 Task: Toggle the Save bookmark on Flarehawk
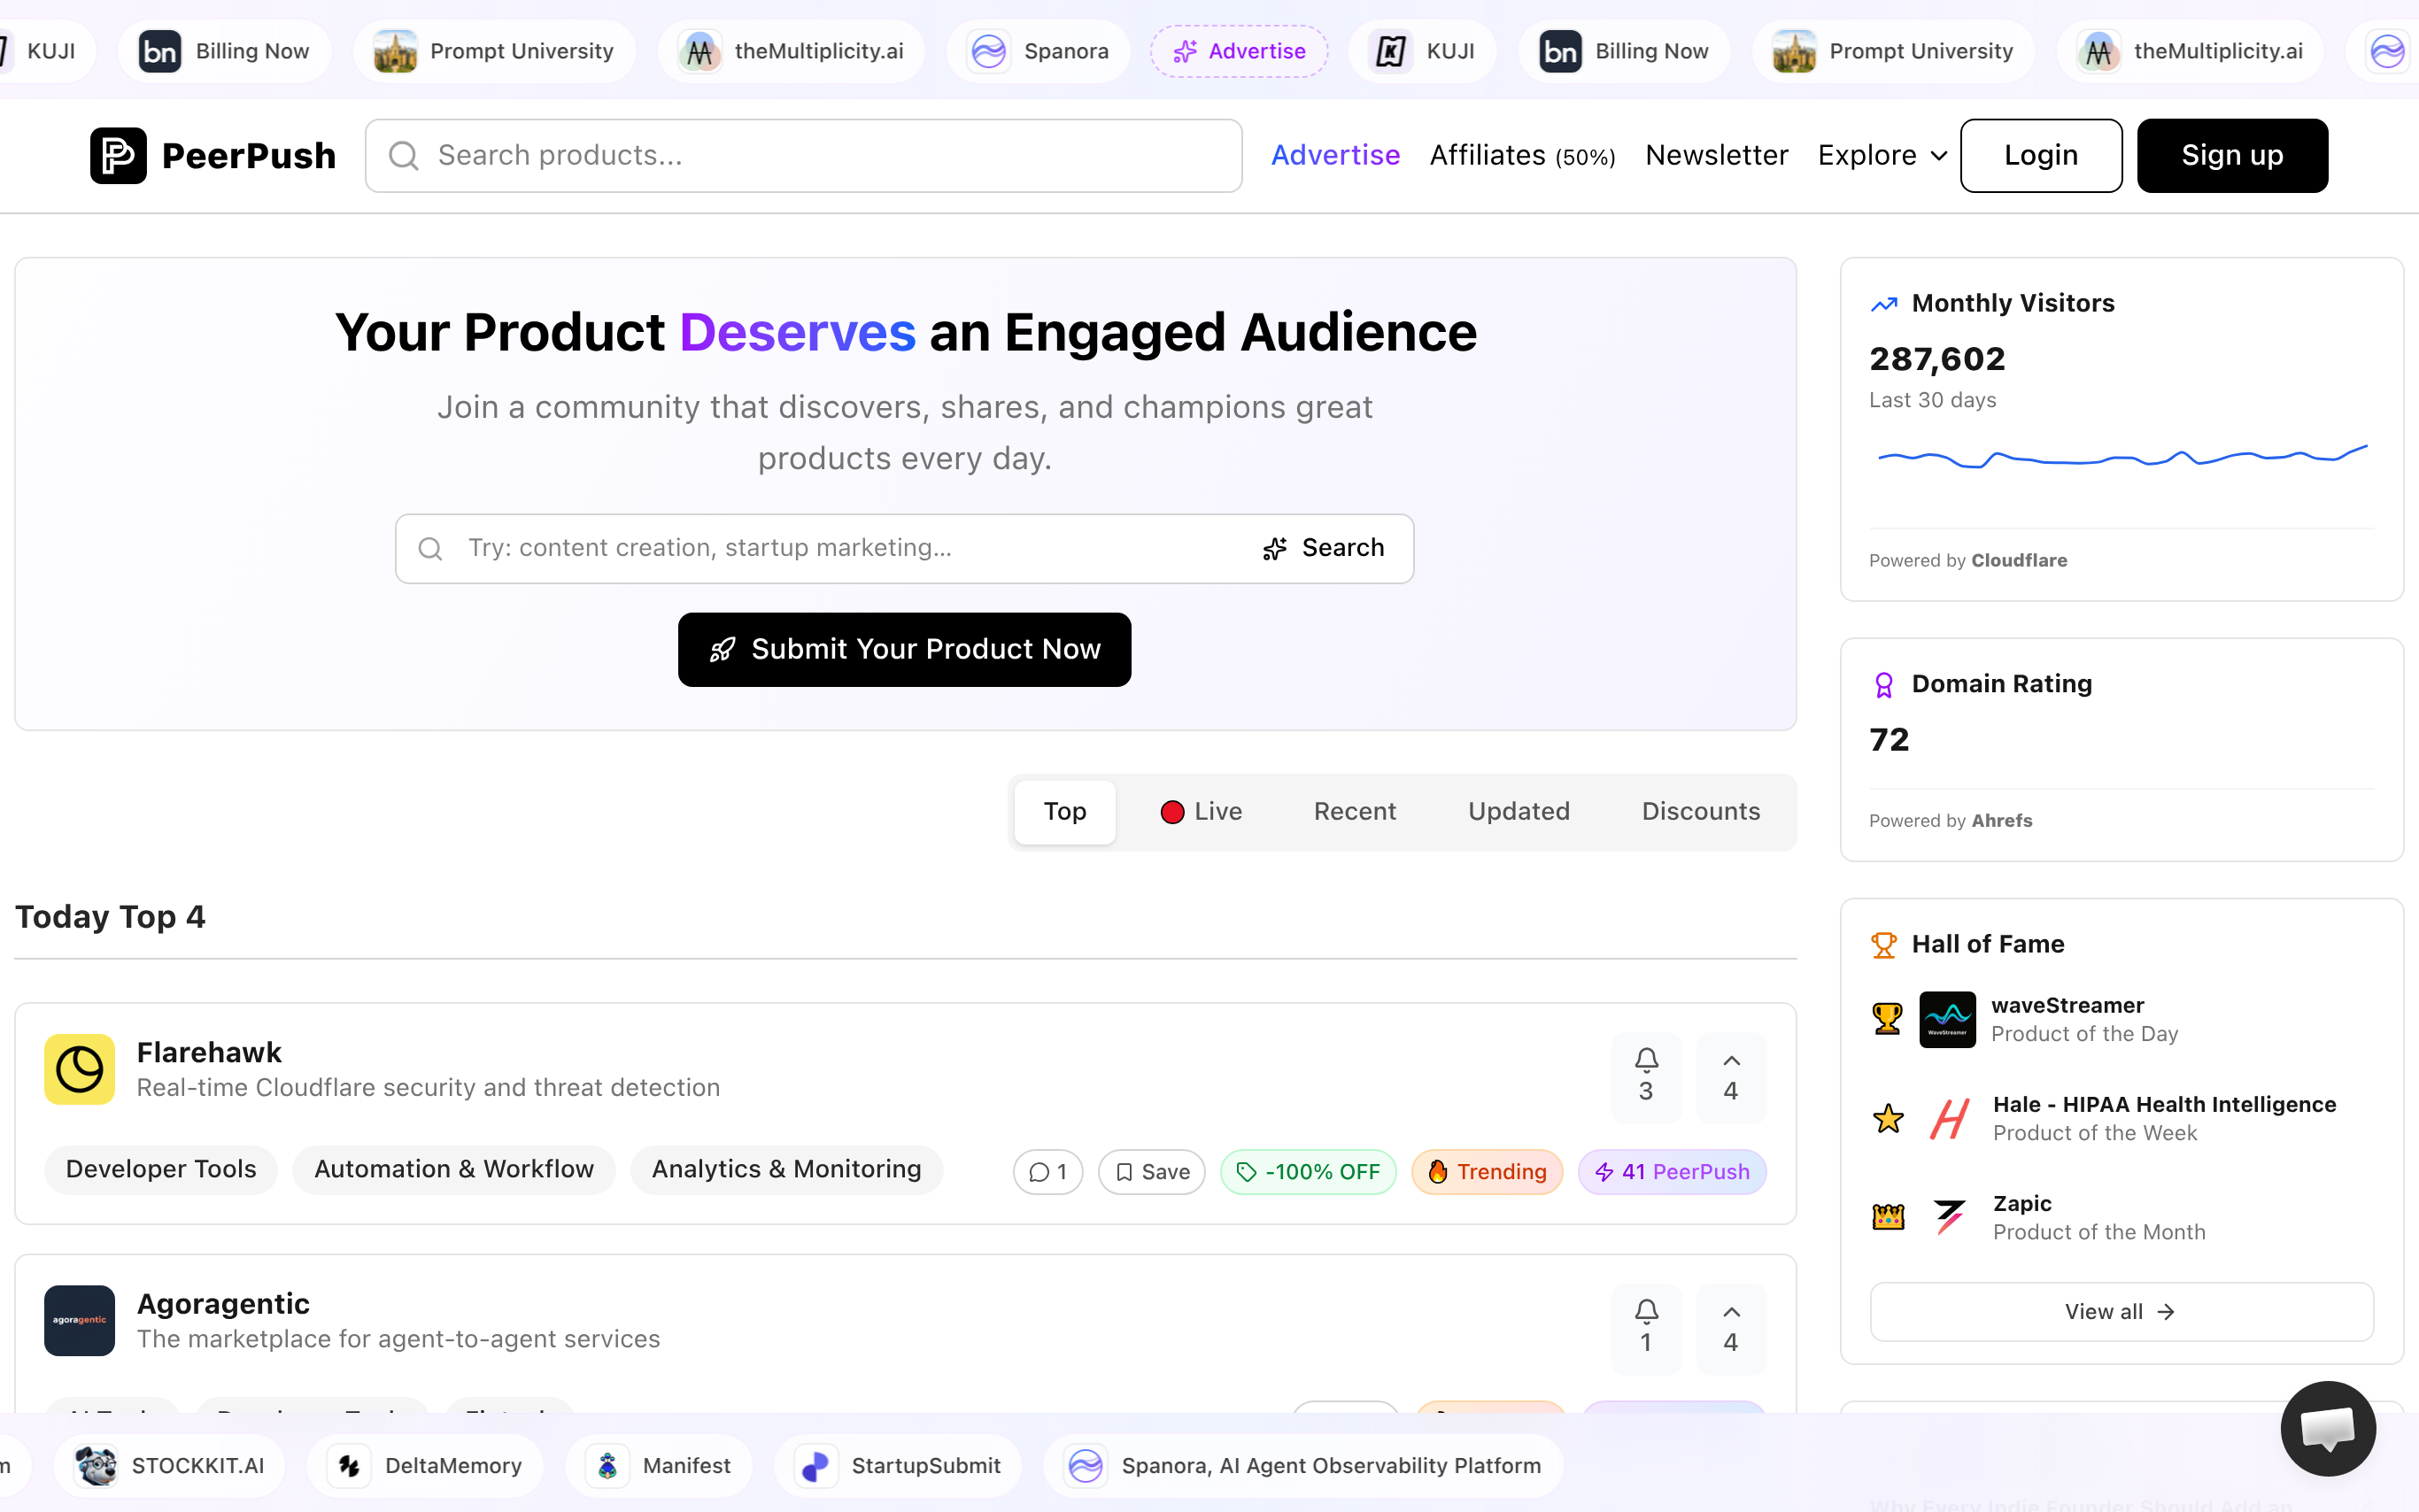click(1151, 1171)
